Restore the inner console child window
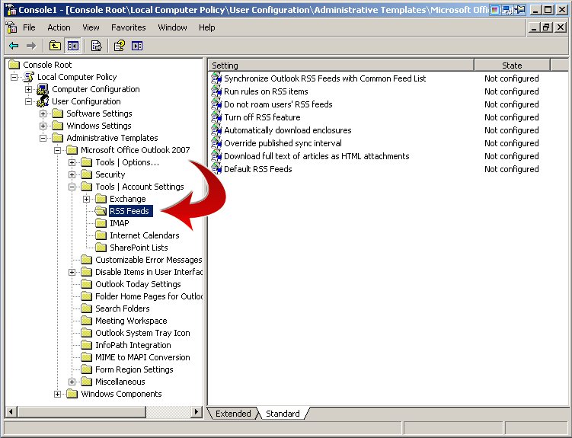The width and height of the screenshot is (572, 438). [x=546, y=27]
